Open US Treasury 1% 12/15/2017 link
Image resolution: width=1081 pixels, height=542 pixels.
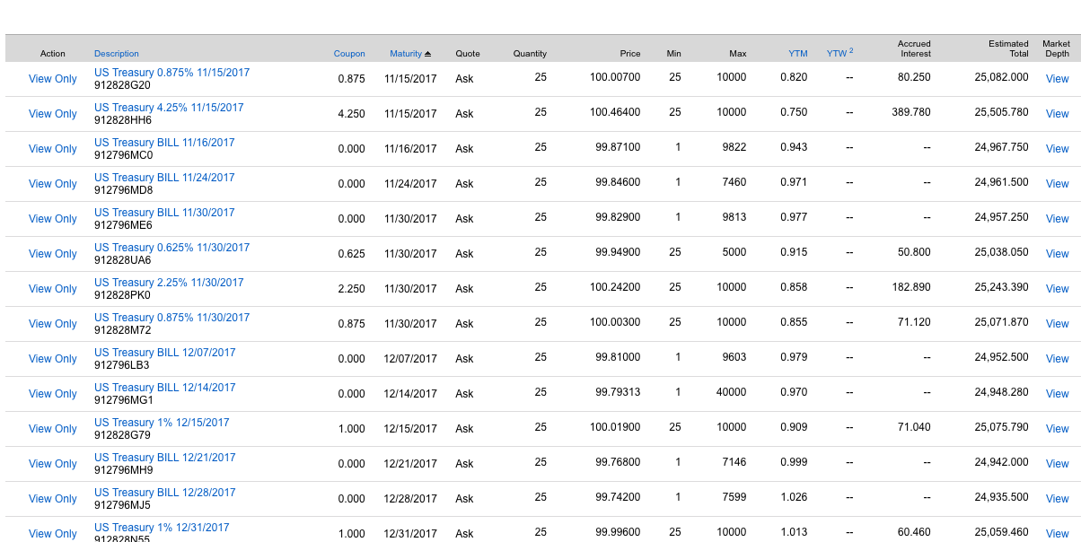pyautogui.click(x=162, y=423)
